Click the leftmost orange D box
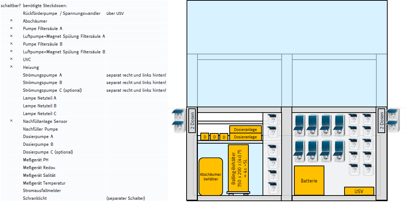The image size is (406, 204). coord(205,137)
